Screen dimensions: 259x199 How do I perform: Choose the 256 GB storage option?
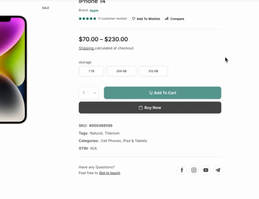point(121,71)
